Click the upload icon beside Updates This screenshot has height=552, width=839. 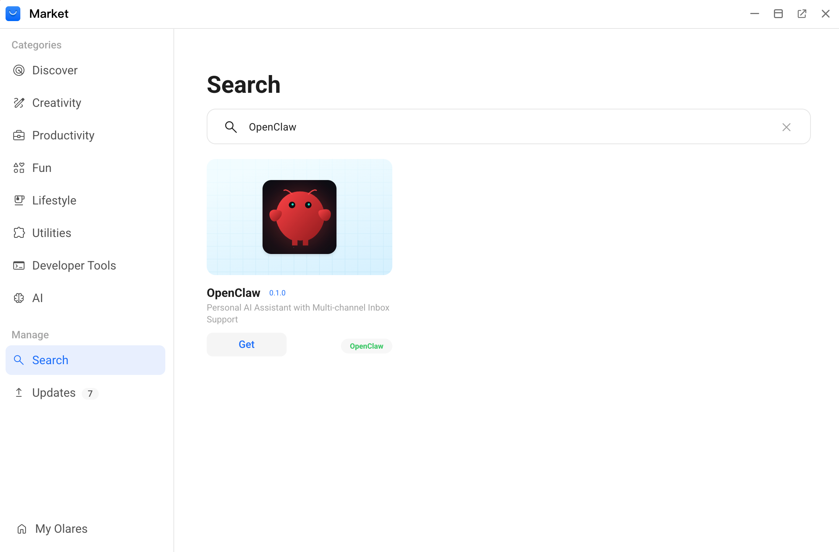[x=19, y=393]
